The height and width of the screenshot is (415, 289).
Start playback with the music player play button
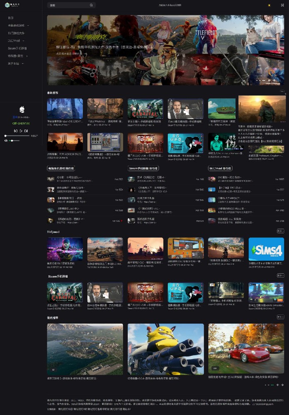(21, 131)
